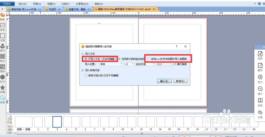Open the 文件(F) menu
The width and height of the screenshot is (265, 137).
[7, 4]
